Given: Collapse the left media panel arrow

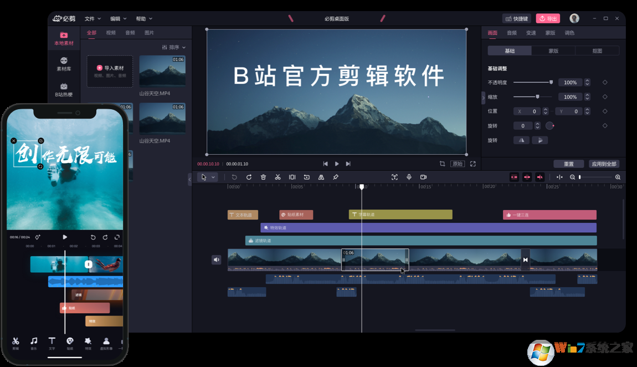Looking at the screenshot, I should tap(190, 179).
